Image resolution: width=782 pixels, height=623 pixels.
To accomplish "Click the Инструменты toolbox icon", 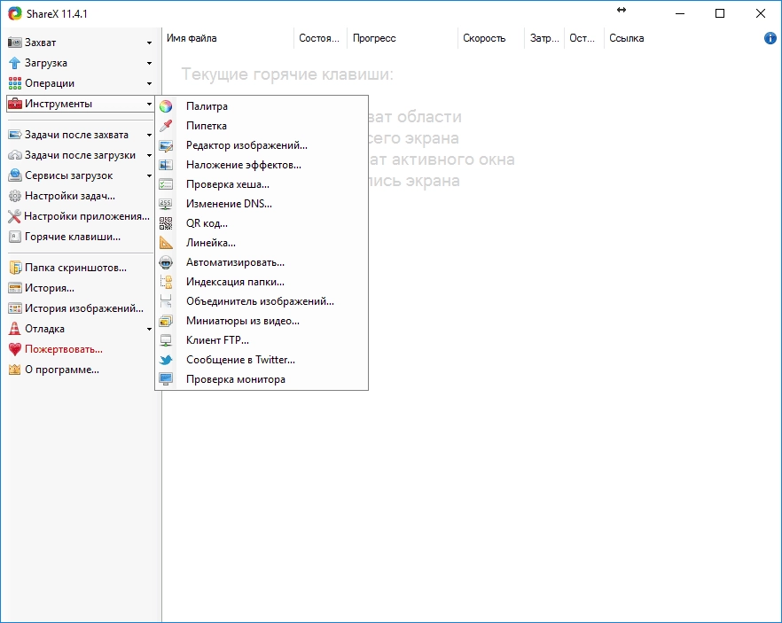I will (15, 104).
